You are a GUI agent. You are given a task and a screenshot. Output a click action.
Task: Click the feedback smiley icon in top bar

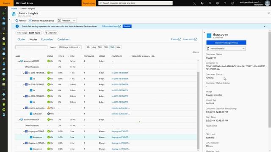(x=232, y=3)
